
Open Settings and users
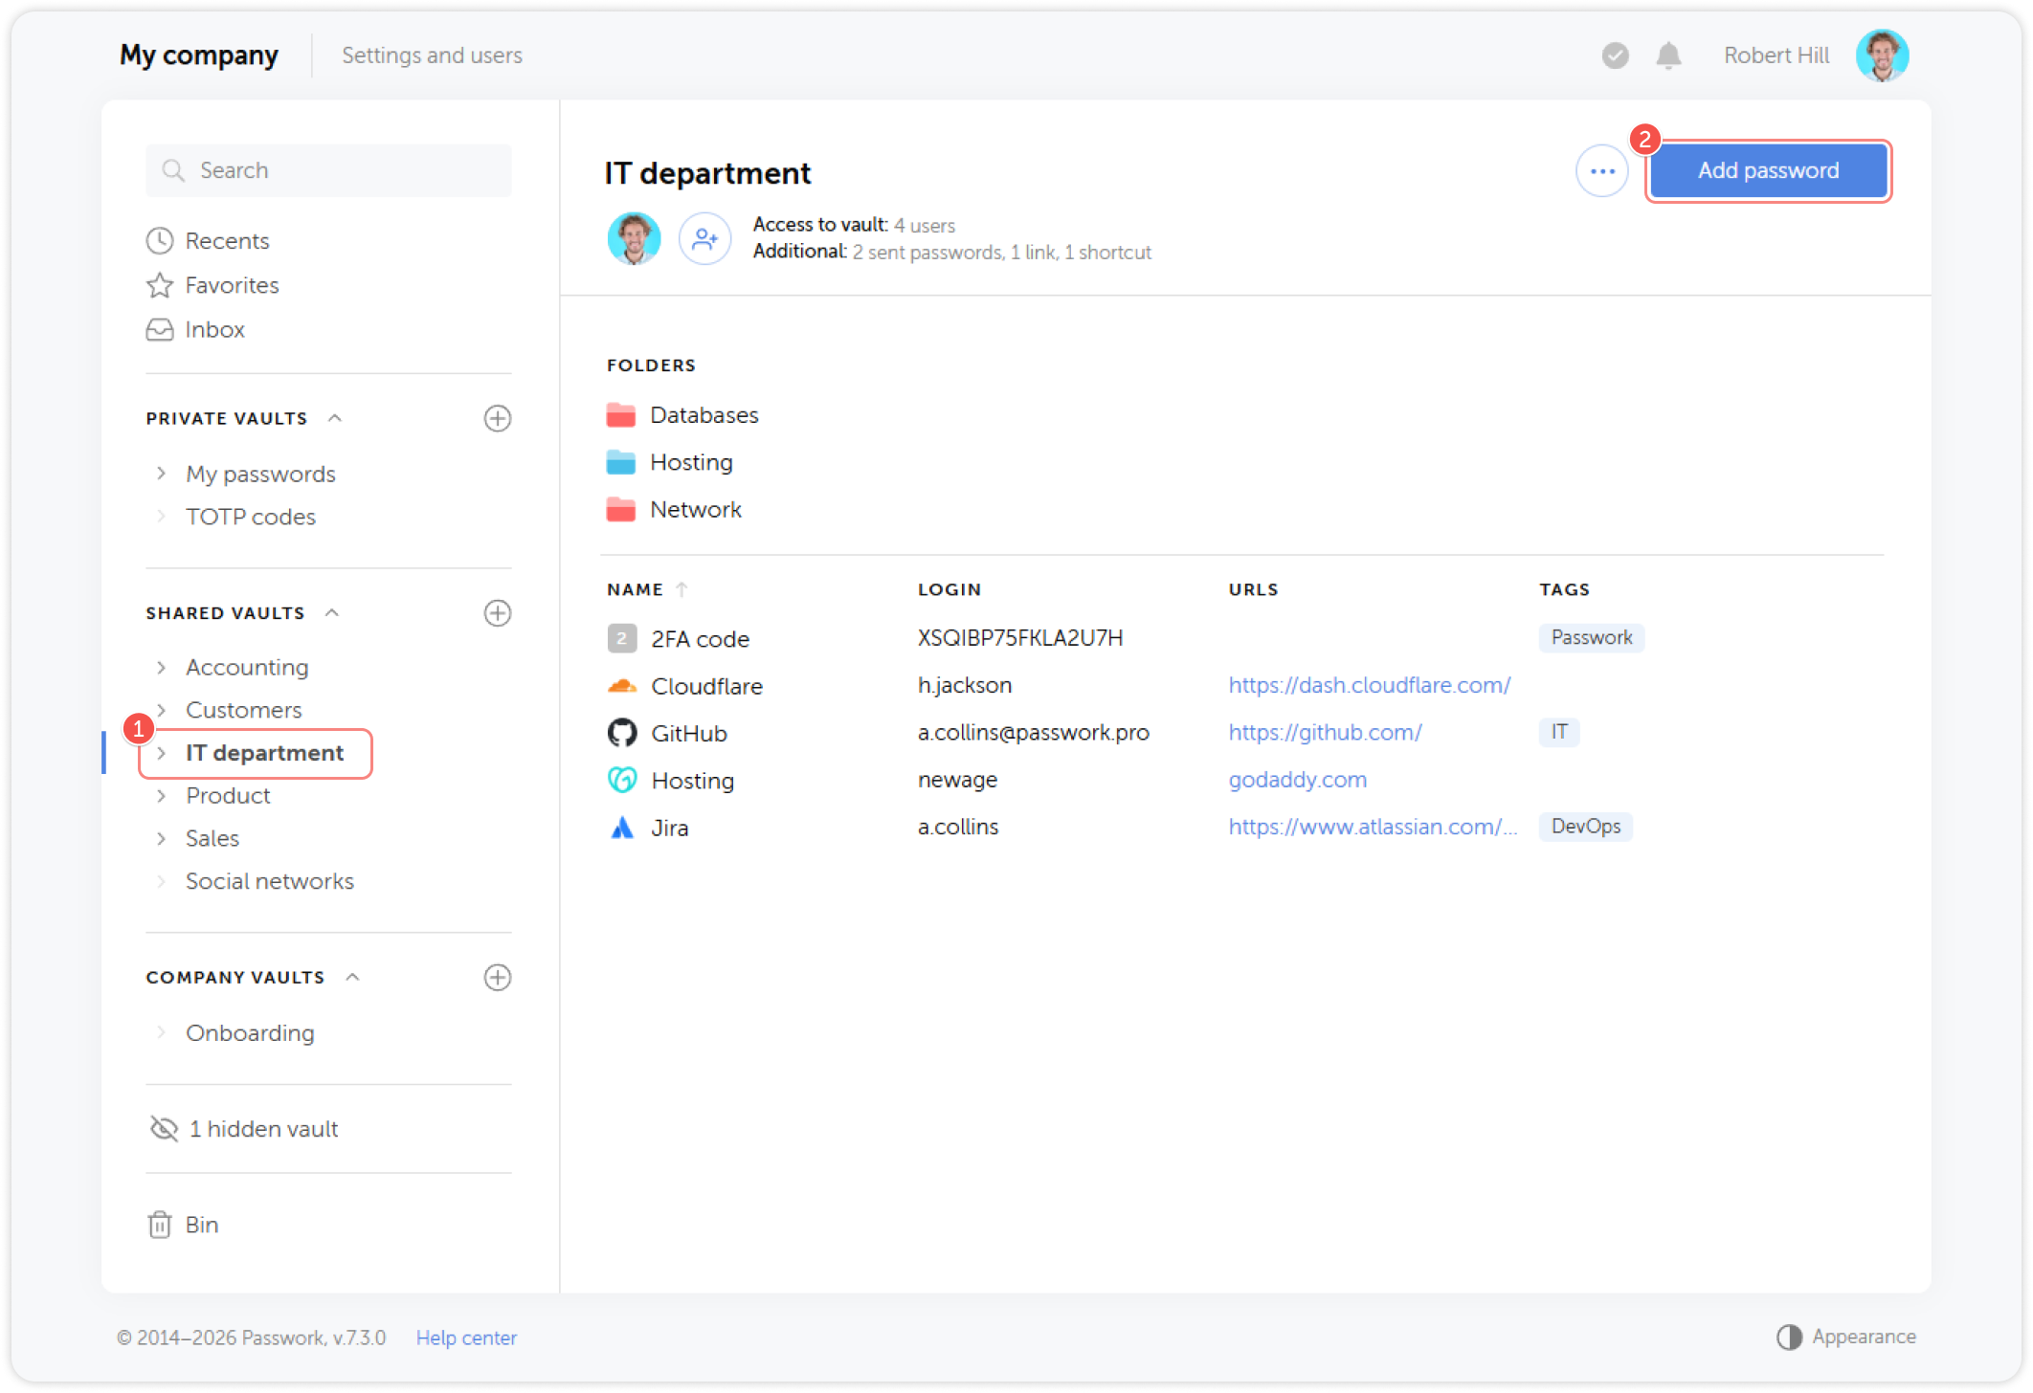pyautogui.click(x=432, y=55)
